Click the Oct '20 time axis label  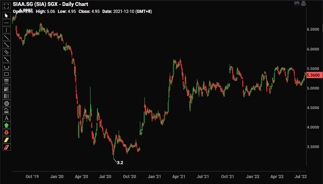pyautogui.click(x=129, y=177)
